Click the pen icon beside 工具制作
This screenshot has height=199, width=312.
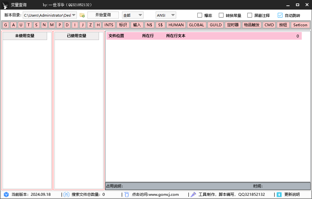pos(193,194)
